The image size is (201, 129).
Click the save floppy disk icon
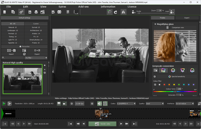(x=30, y=12)
